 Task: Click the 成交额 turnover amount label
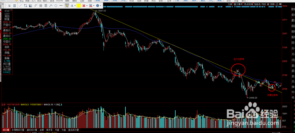coord(7,70)
